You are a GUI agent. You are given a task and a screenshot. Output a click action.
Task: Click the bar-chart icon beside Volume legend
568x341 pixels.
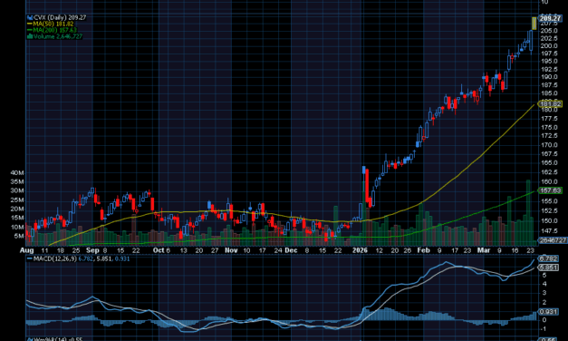pyautogui.click(x=30, y=36)
